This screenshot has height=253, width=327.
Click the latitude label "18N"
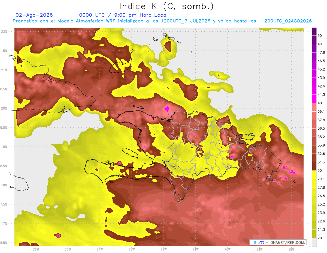(x=4, y=185)
